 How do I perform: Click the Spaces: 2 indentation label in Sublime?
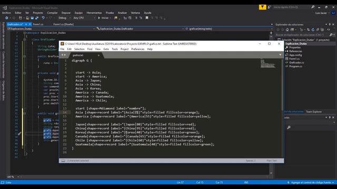click(251, 161)
